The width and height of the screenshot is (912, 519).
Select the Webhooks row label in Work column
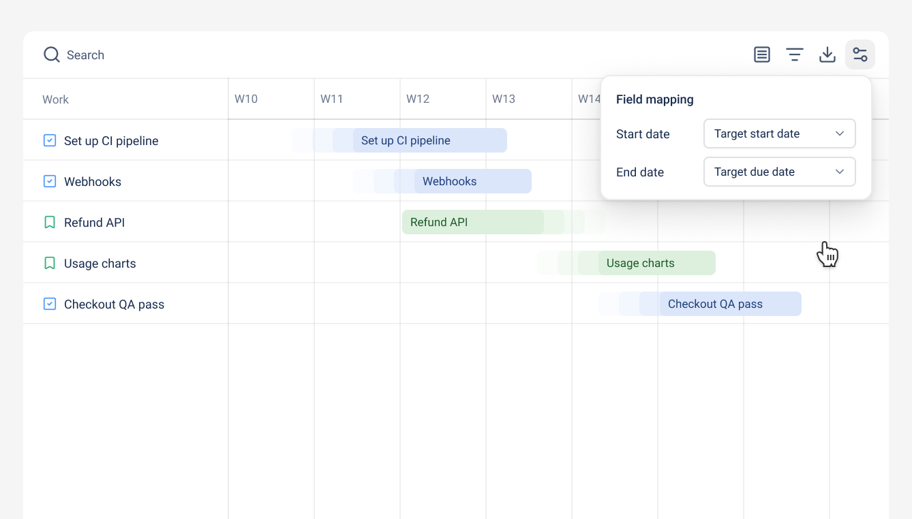93,182
